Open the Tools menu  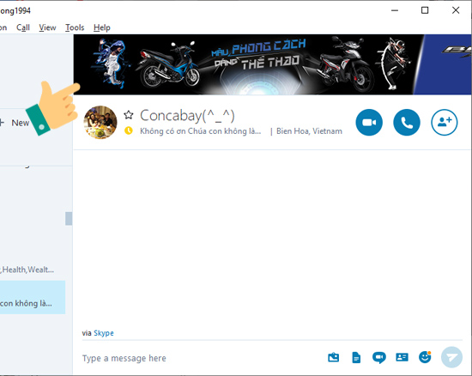[x=75, y=27]
